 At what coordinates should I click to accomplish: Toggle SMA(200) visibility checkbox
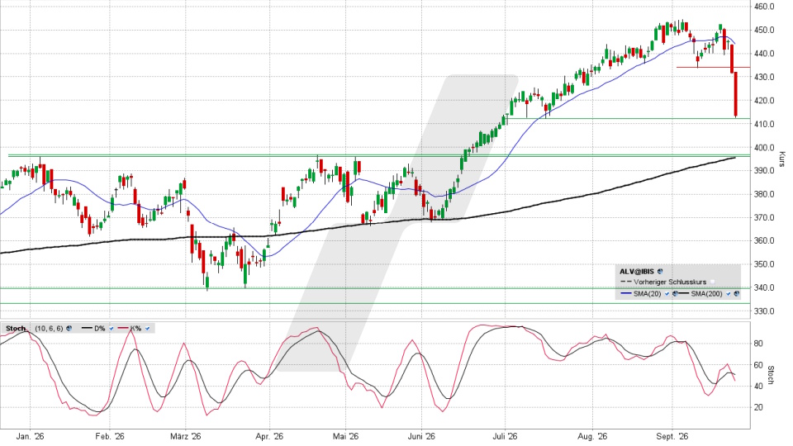729,294
